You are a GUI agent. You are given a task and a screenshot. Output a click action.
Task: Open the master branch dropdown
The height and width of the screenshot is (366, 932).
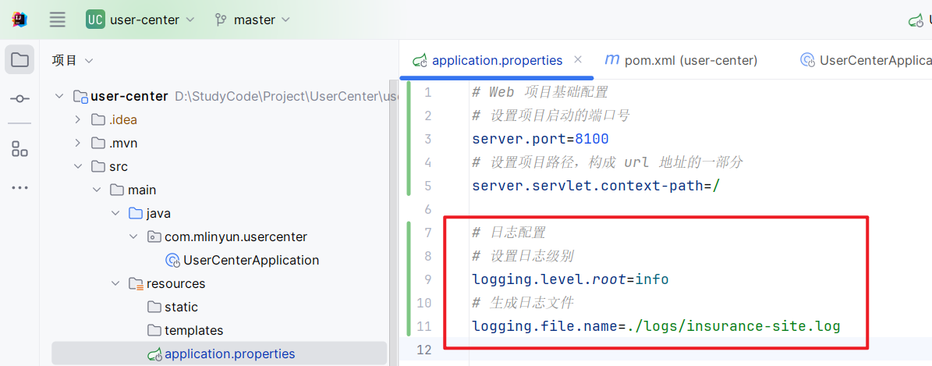point(253,20)
